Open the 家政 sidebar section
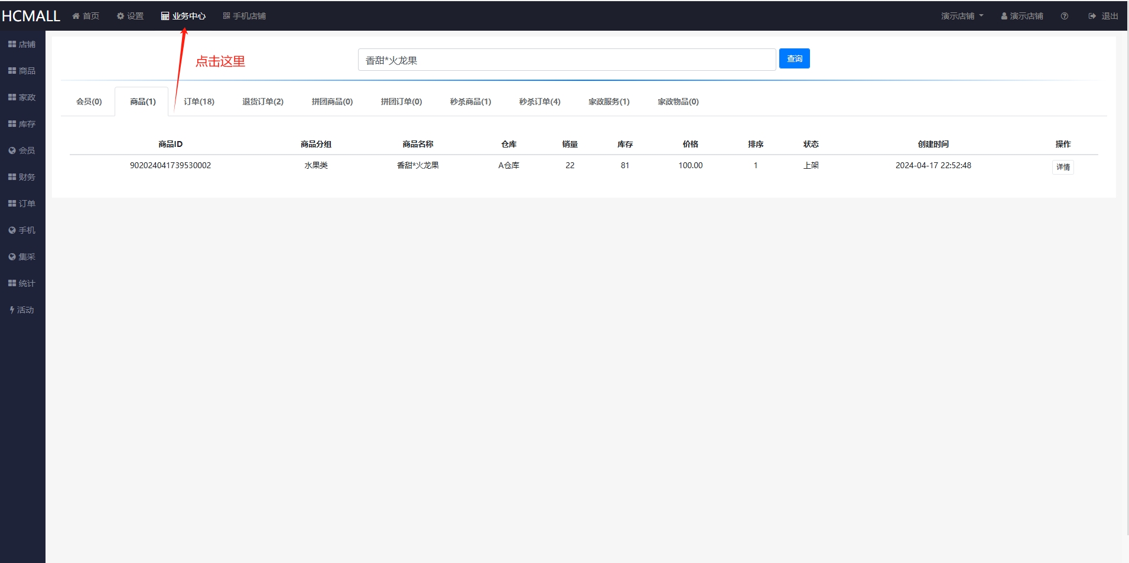 coord(22,97)
